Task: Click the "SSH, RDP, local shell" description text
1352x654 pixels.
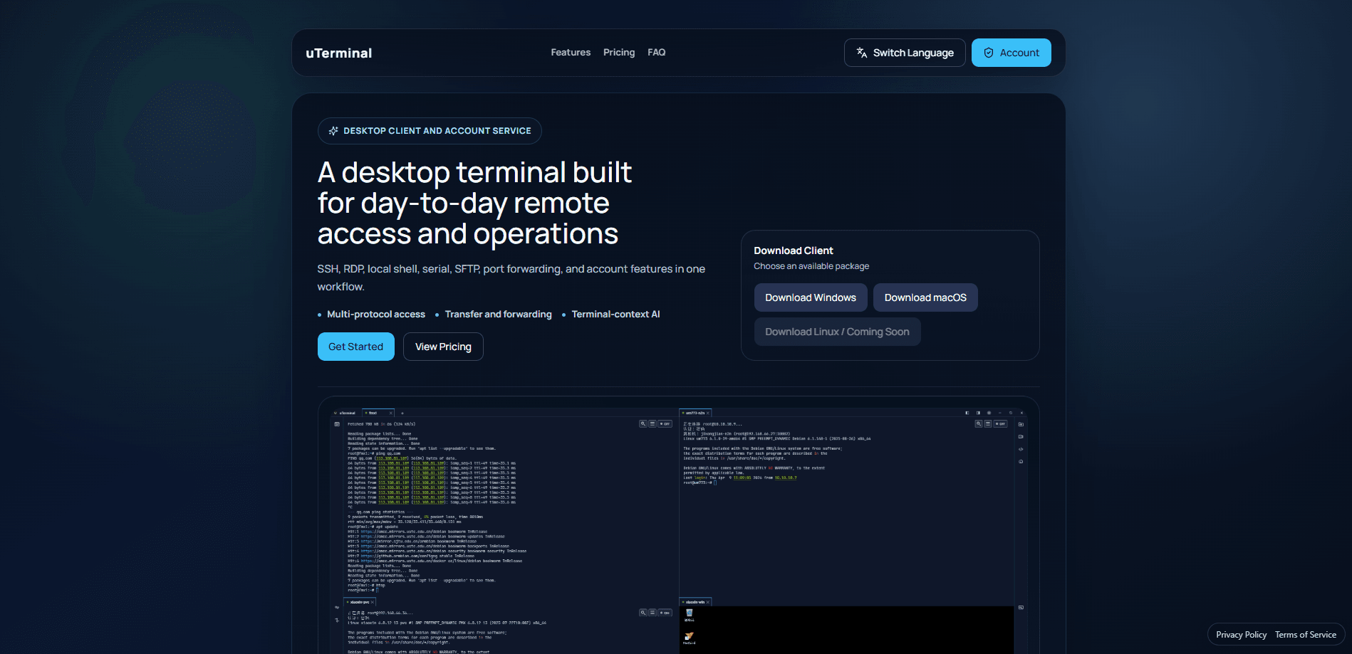Action: pos(511,278)
